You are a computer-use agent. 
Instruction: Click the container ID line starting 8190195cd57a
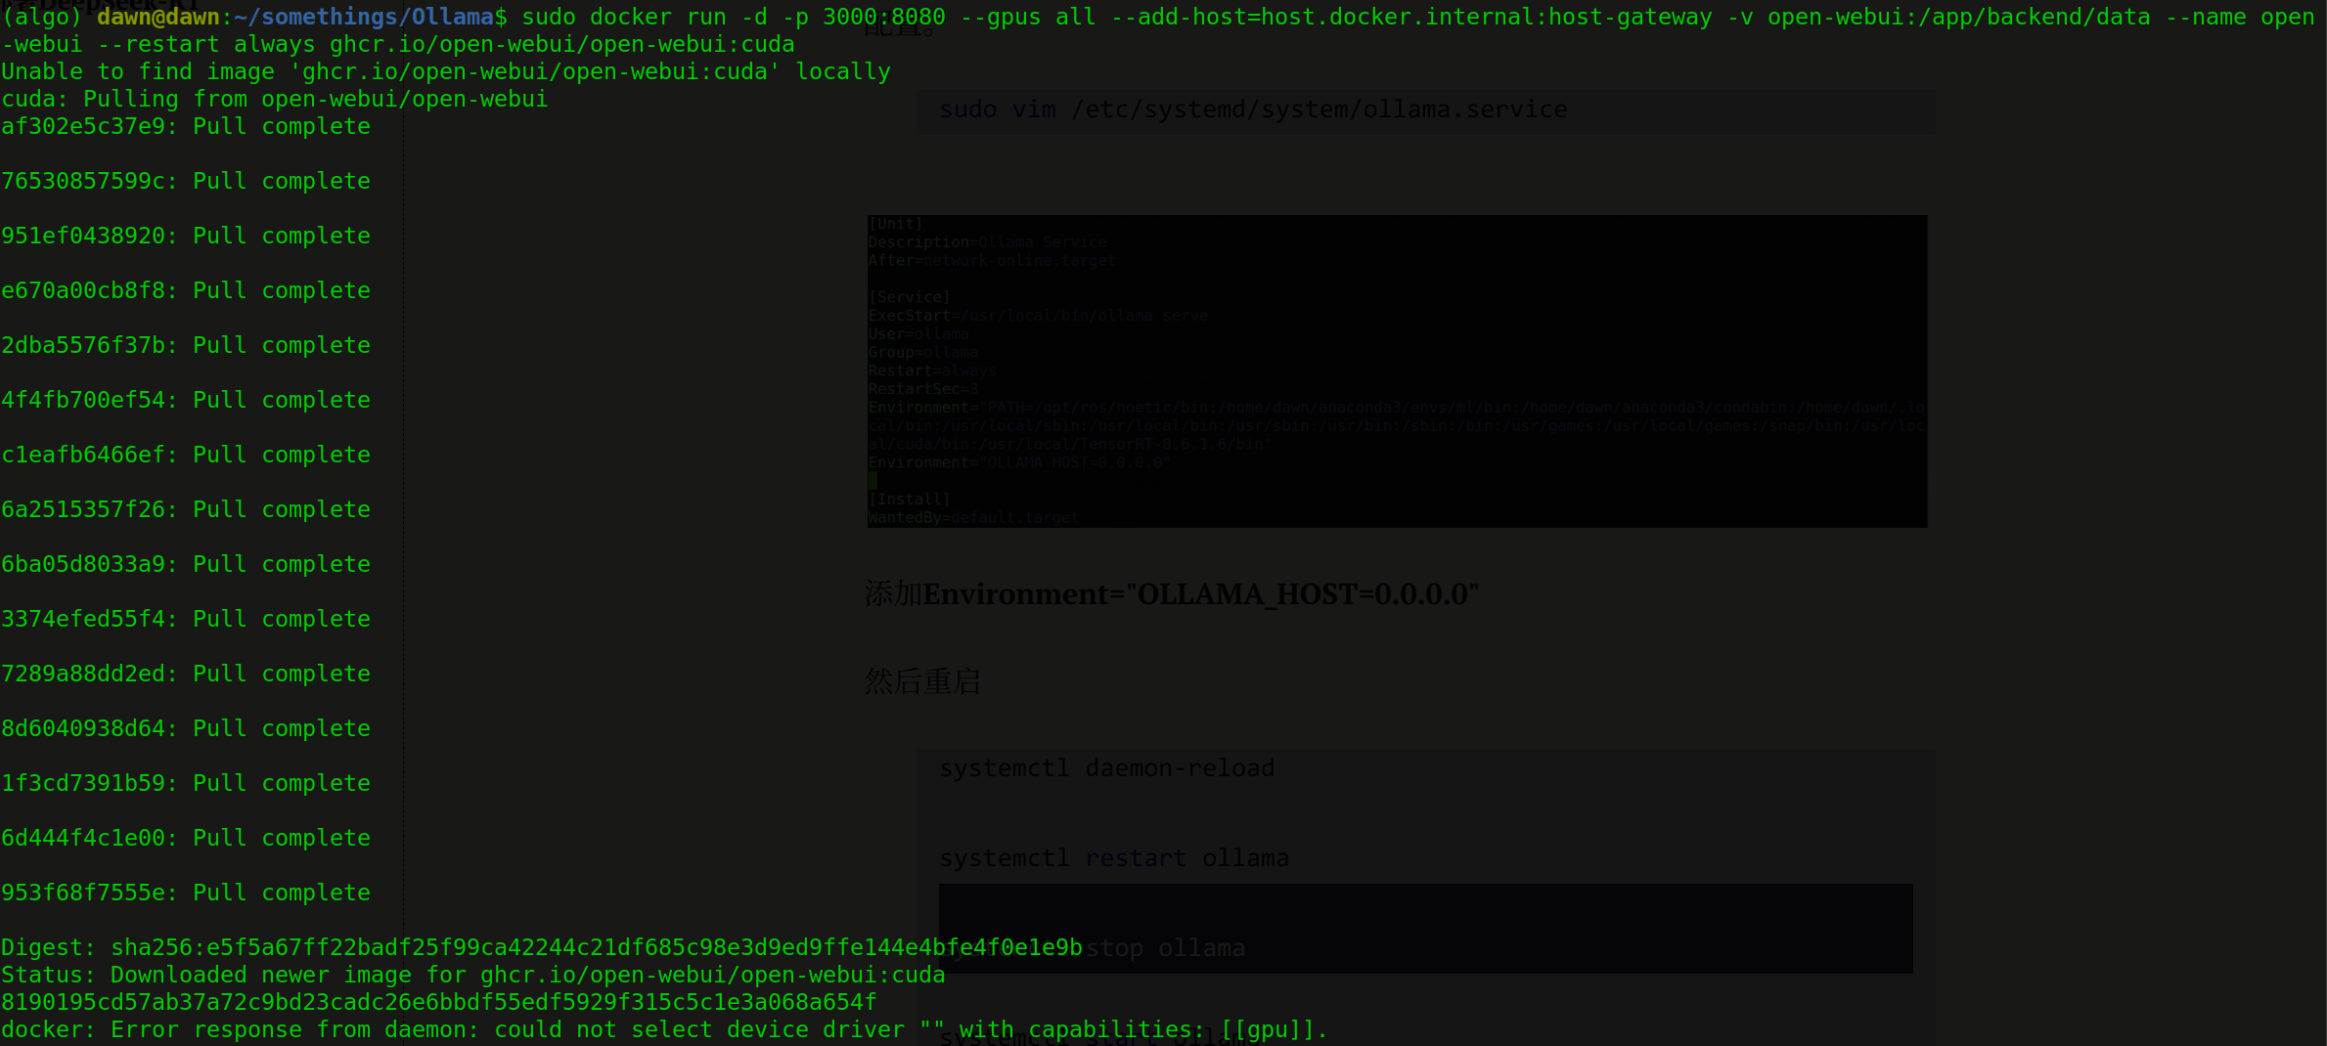click(x=439, y=1003)
